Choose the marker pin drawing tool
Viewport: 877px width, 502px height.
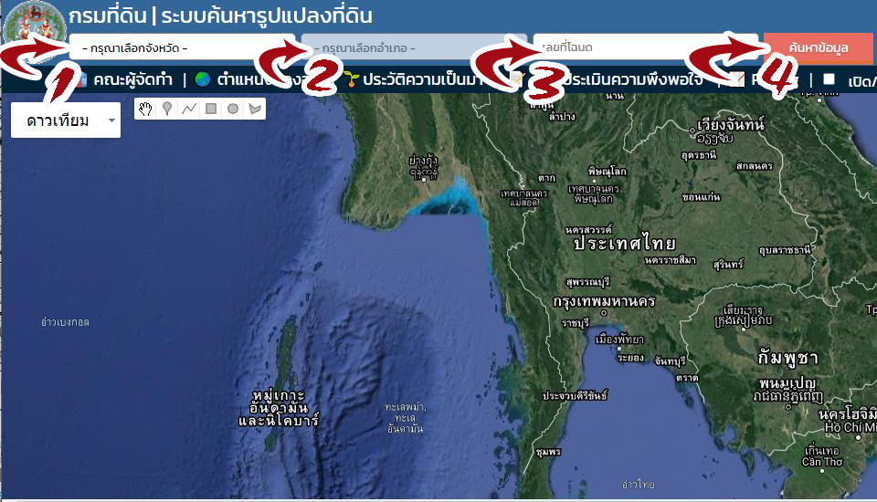point(166,109)
